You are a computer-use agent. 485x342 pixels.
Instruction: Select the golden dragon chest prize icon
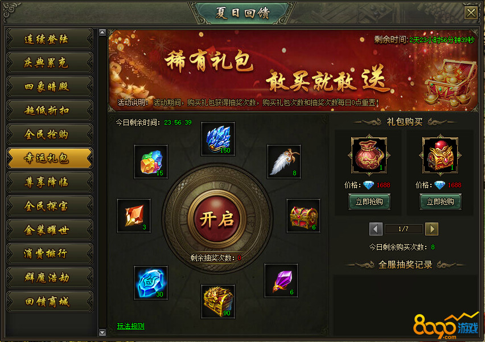pyautogui.click(x=218, y=302)
